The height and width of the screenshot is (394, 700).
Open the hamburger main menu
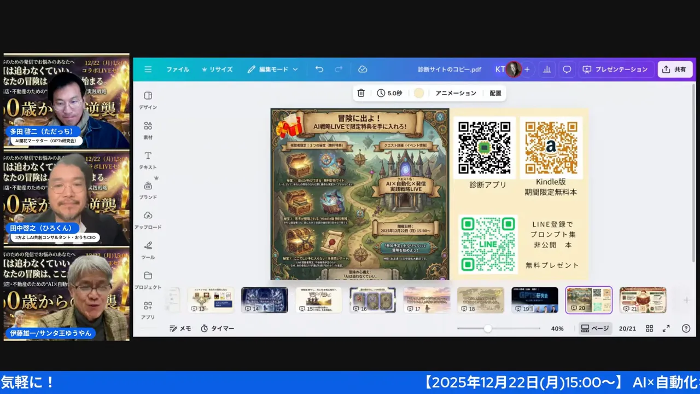(148, 69)
